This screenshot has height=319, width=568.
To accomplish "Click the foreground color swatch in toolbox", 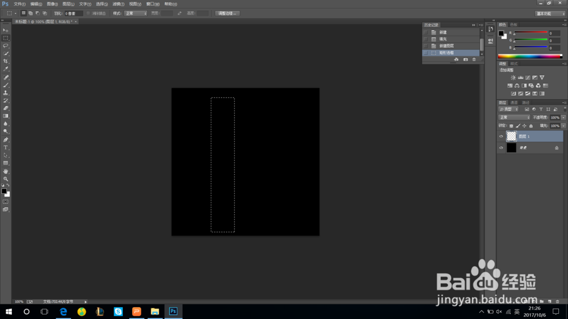I will point(4,191).
